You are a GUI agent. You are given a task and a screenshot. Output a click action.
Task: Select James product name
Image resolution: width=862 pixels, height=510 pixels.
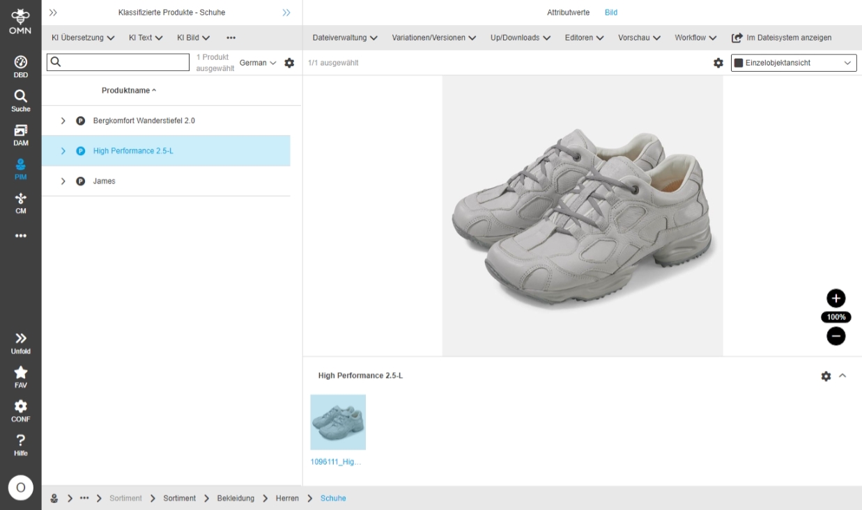tap(105, 181)
